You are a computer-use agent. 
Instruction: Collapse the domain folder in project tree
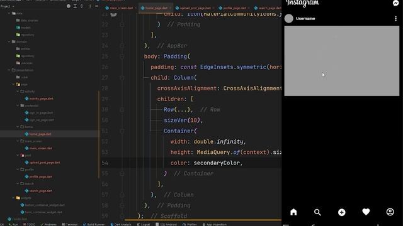9,41
